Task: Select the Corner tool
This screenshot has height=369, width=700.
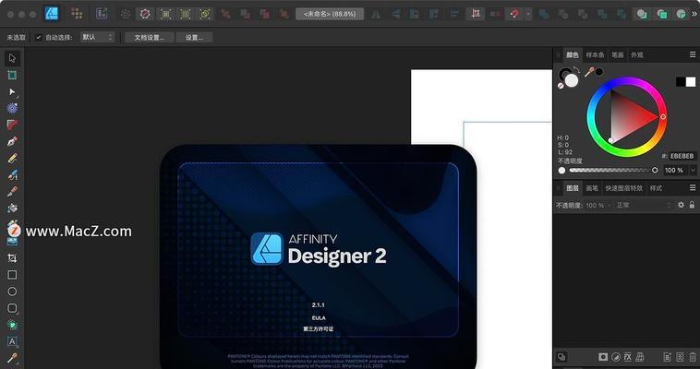Action: point(12,125)
